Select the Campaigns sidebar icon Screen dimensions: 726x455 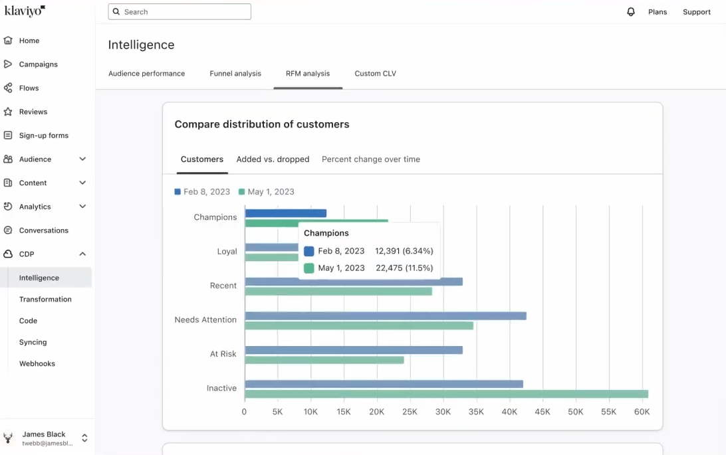[x=9, y=64]
